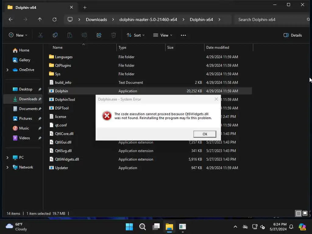Open the Sort dropdown menu

(136, 35)
